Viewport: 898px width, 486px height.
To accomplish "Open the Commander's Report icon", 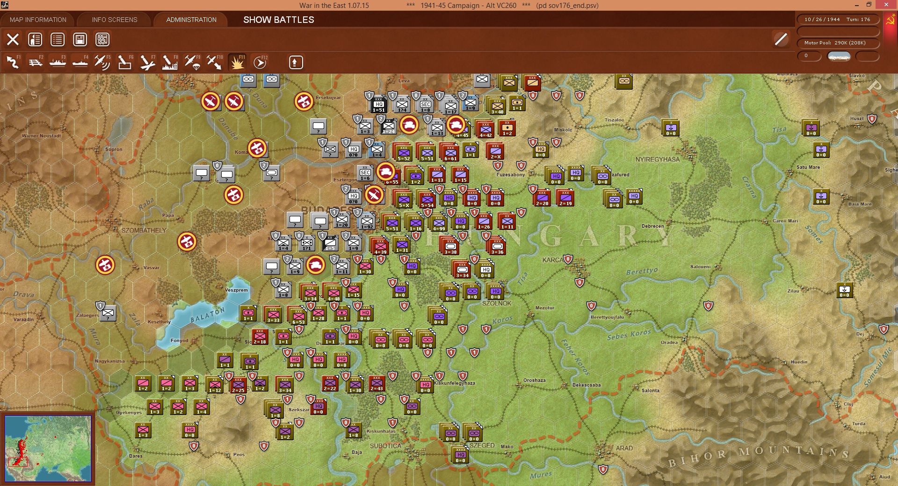I will [x=35, y=39].
